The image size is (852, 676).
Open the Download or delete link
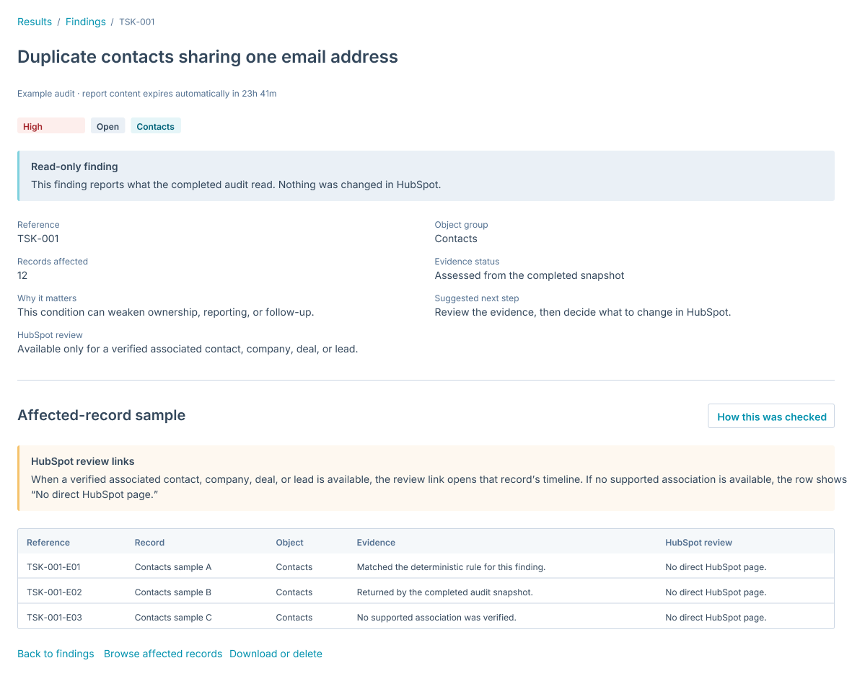pos(276,654)
